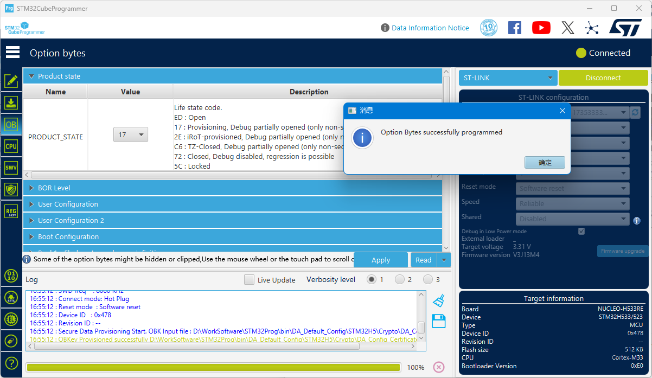Open the ST community network icon
Image resolution: width=652 pixels, height=378 pixels.
tap(592, 28)
